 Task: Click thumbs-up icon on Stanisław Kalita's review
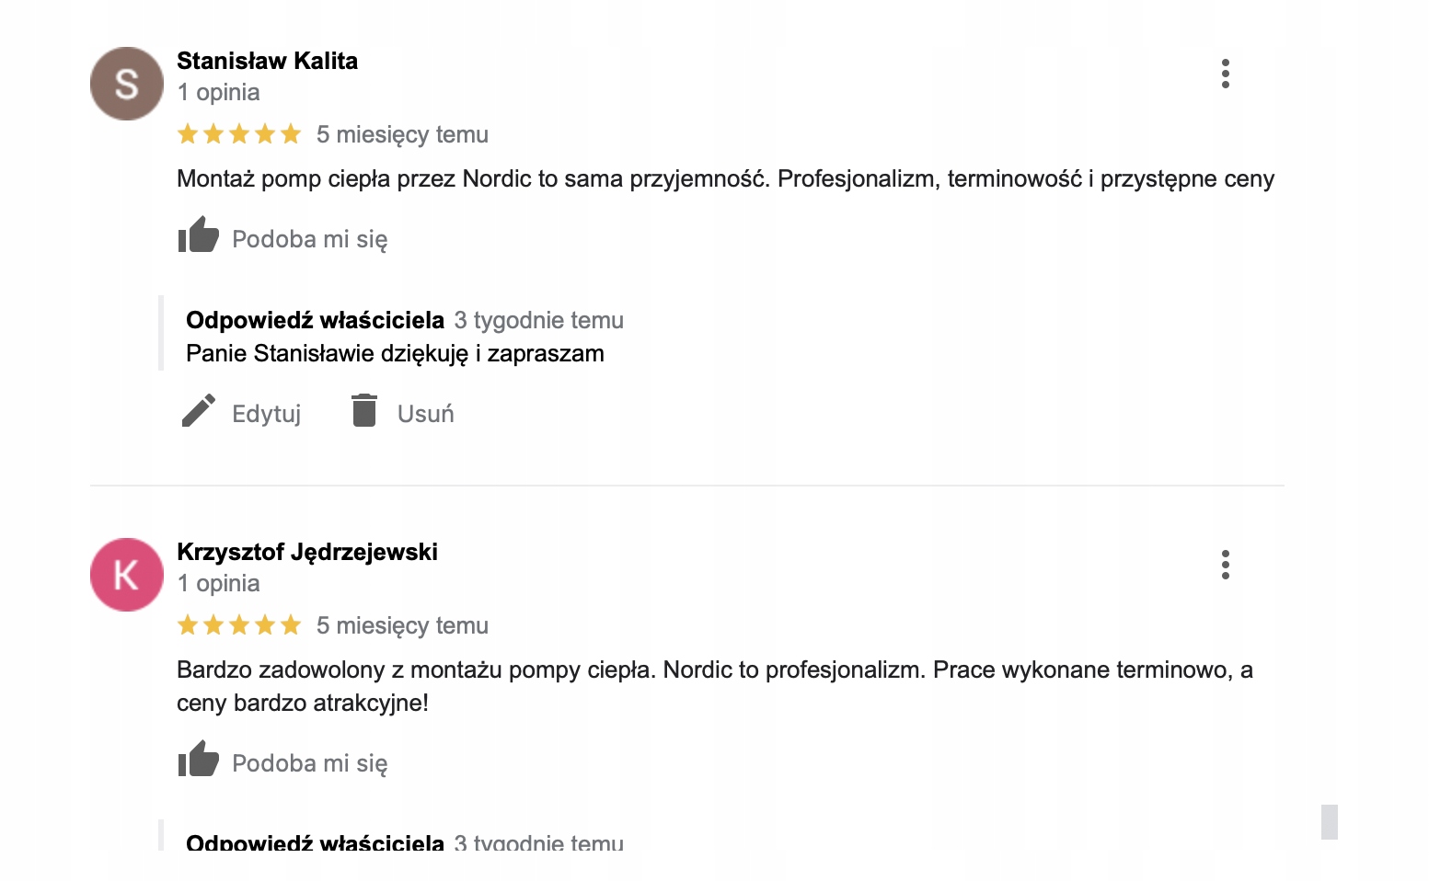click(198, 235)
